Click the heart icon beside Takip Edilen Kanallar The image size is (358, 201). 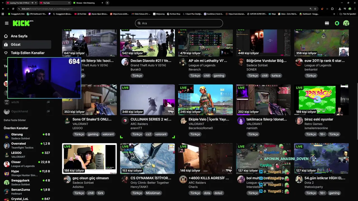tap(6, 53)
